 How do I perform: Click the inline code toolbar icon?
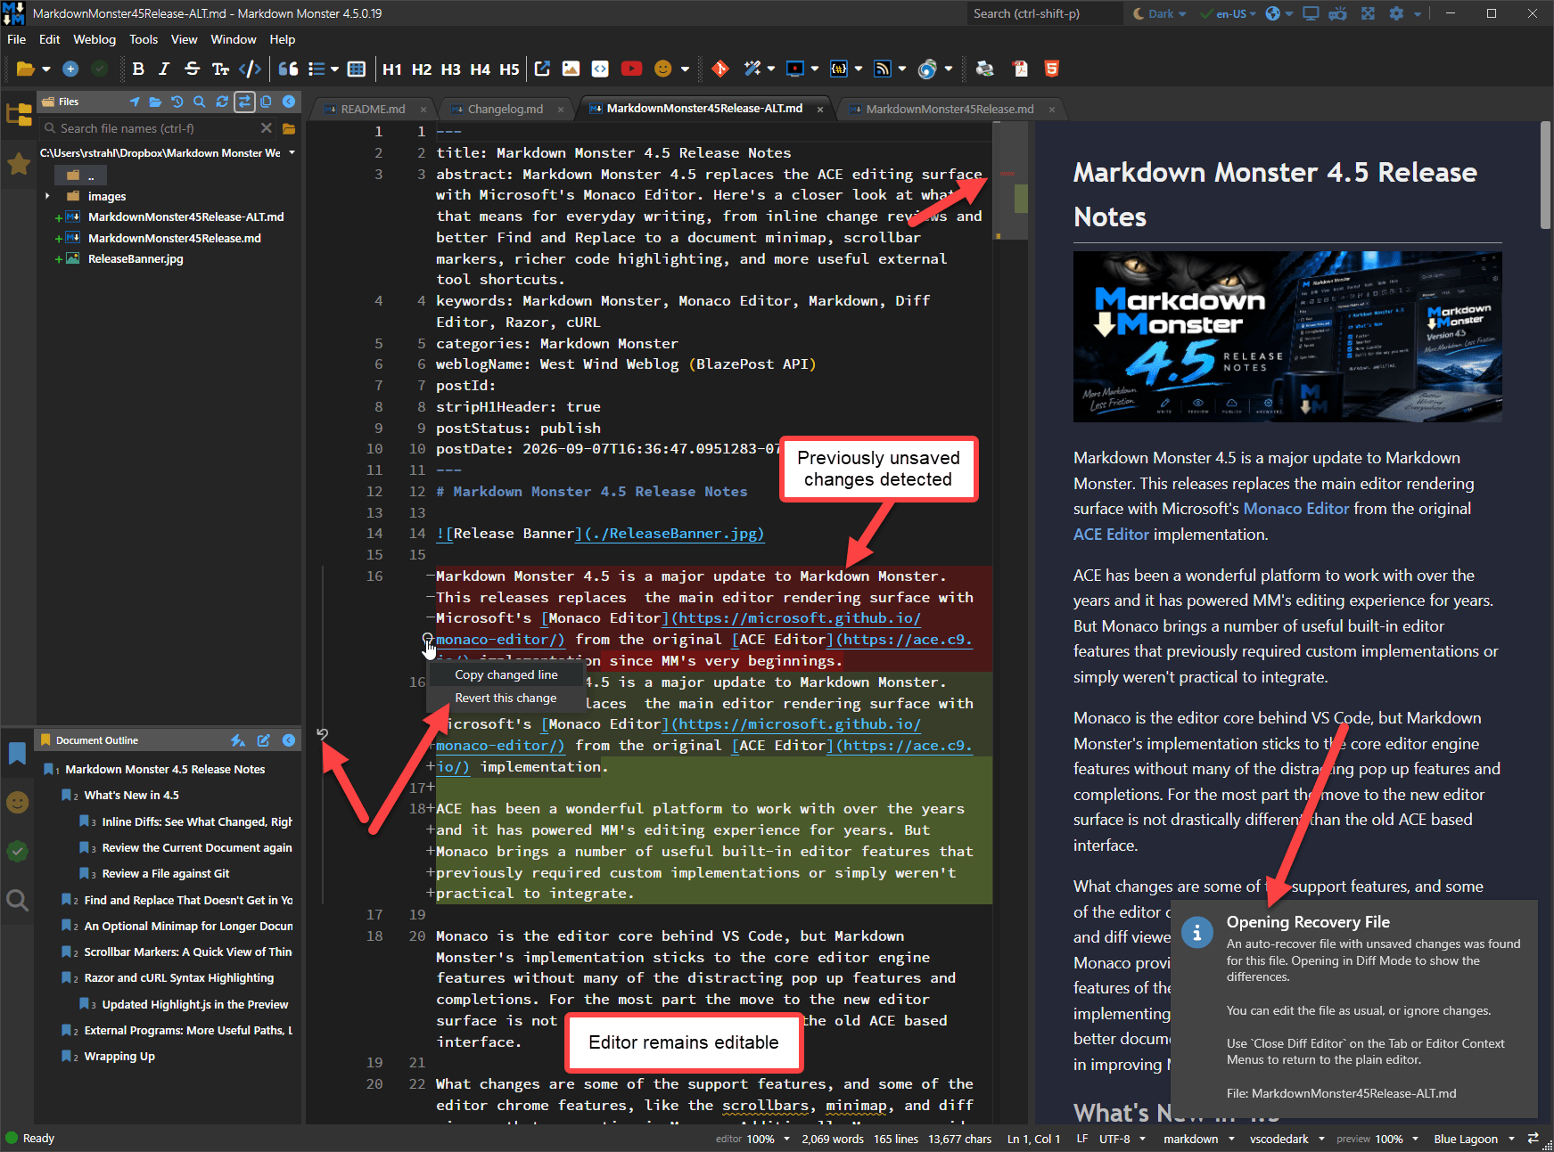point(251,69)
